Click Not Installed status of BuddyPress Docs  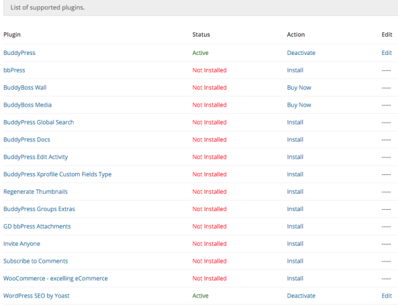[x=209, y=140]
